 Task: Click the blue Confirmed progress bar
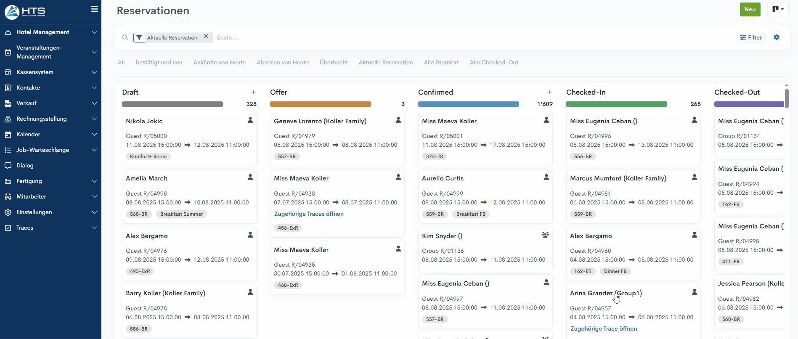[468, 104]
